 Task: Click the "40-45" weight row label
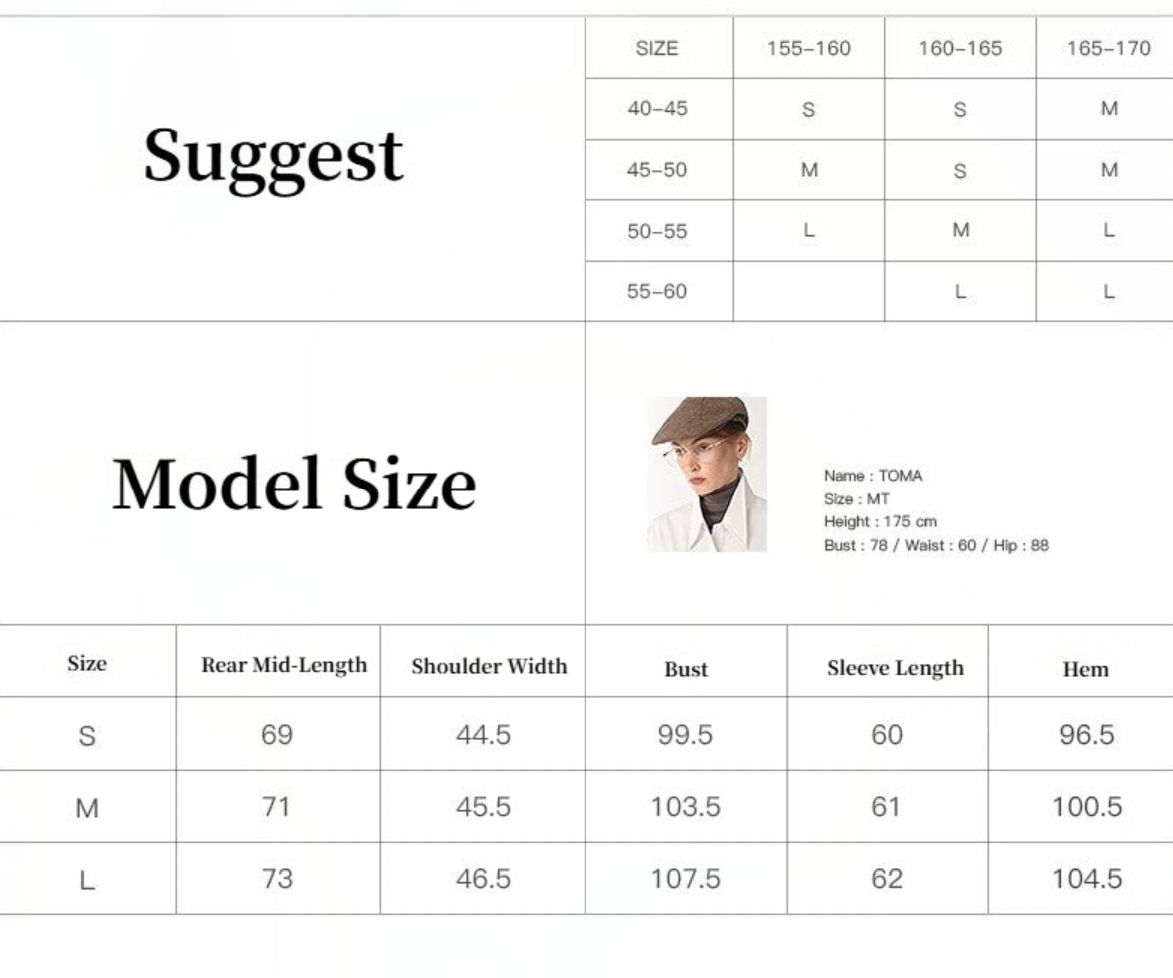coord(657,109)
